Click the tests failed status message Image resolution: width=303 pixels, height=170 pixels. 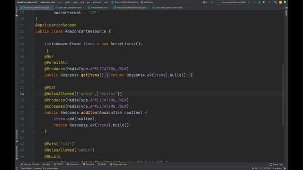tap(39, 168)
